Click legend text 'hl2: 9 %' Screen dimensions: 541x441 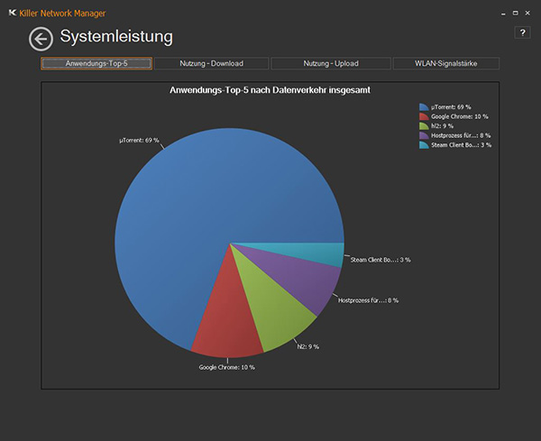(x=442, y=126)
